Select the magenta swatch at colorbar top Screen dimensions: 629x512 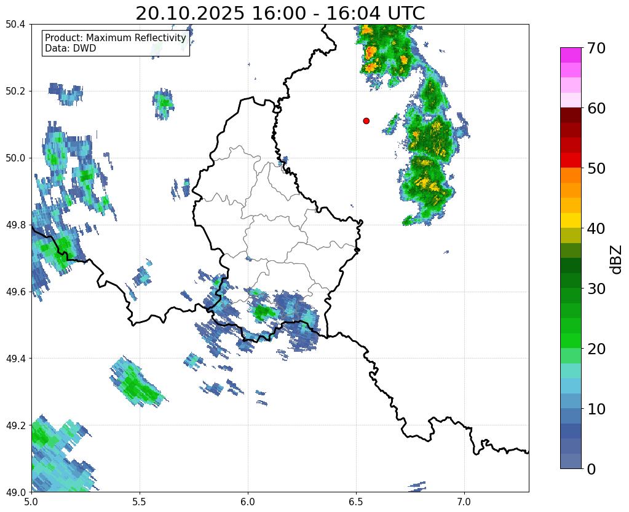point(571,55)
